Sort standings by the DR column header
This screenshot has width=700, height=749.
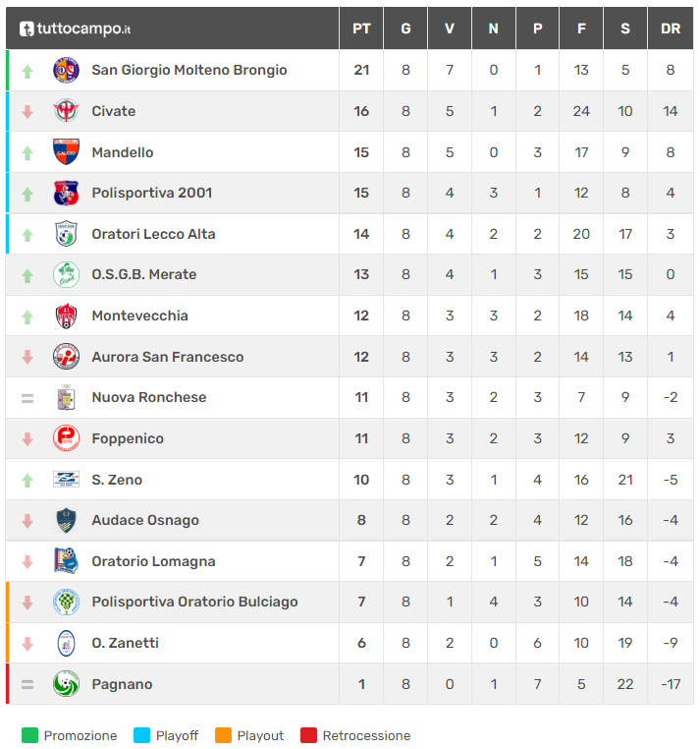click(671, 29)
